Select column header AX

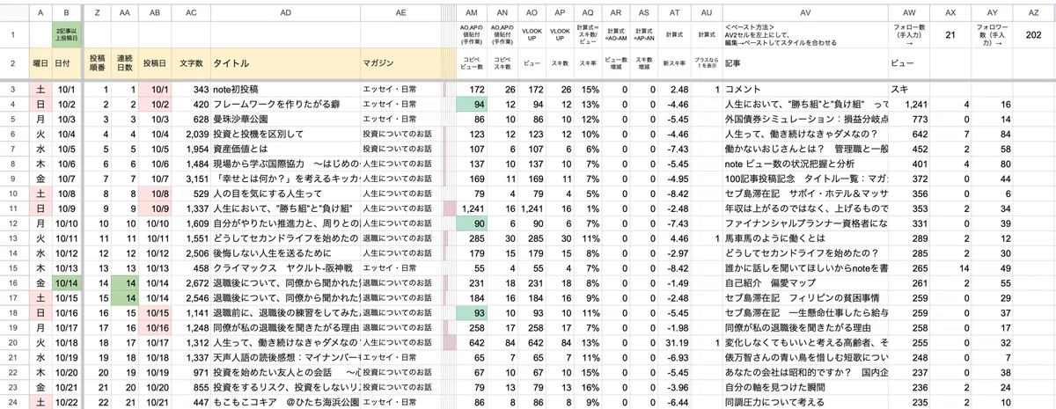click(x=950, y=13)
